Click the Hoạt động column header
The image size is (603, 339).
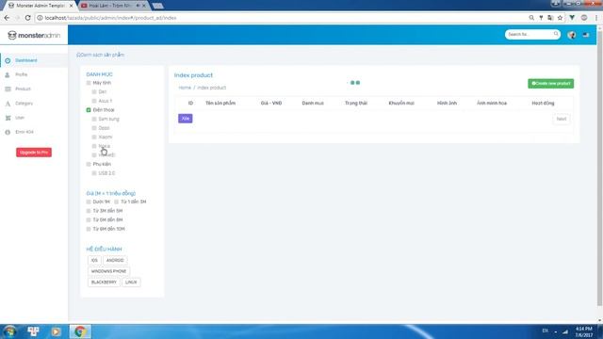click(543, 103)
